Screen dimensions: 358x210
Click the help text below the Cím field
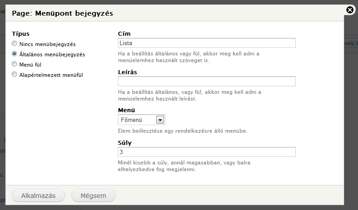pos(189,57)
